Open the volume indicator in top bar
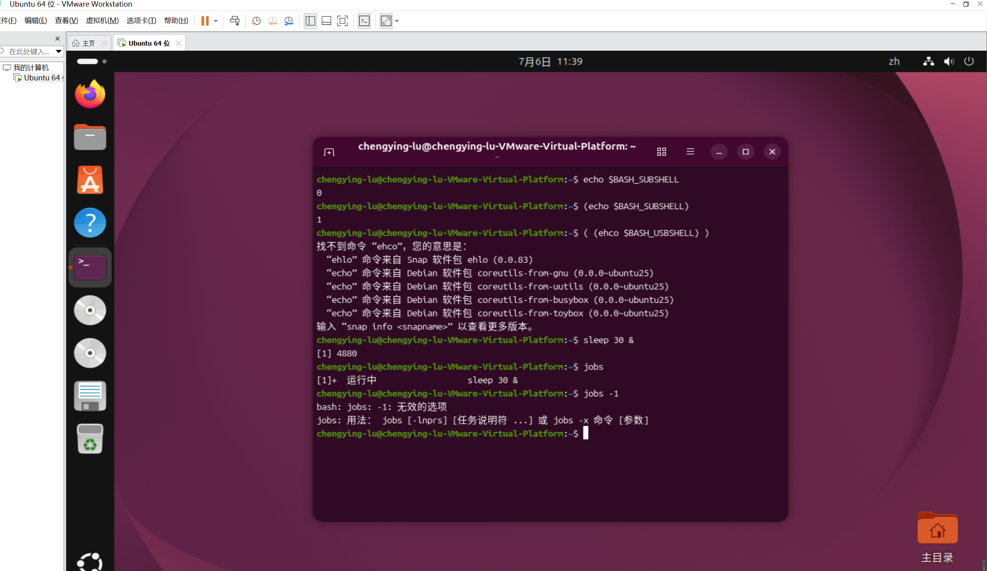Viewport: 987px width, 571px height. click(x=949, y=62)
